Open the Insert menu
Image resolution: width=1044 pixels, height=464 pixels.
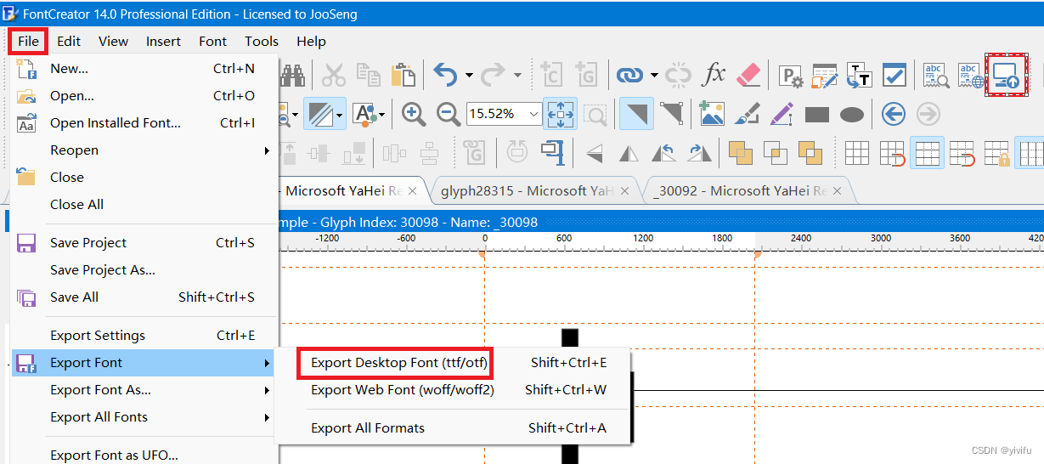163,41
